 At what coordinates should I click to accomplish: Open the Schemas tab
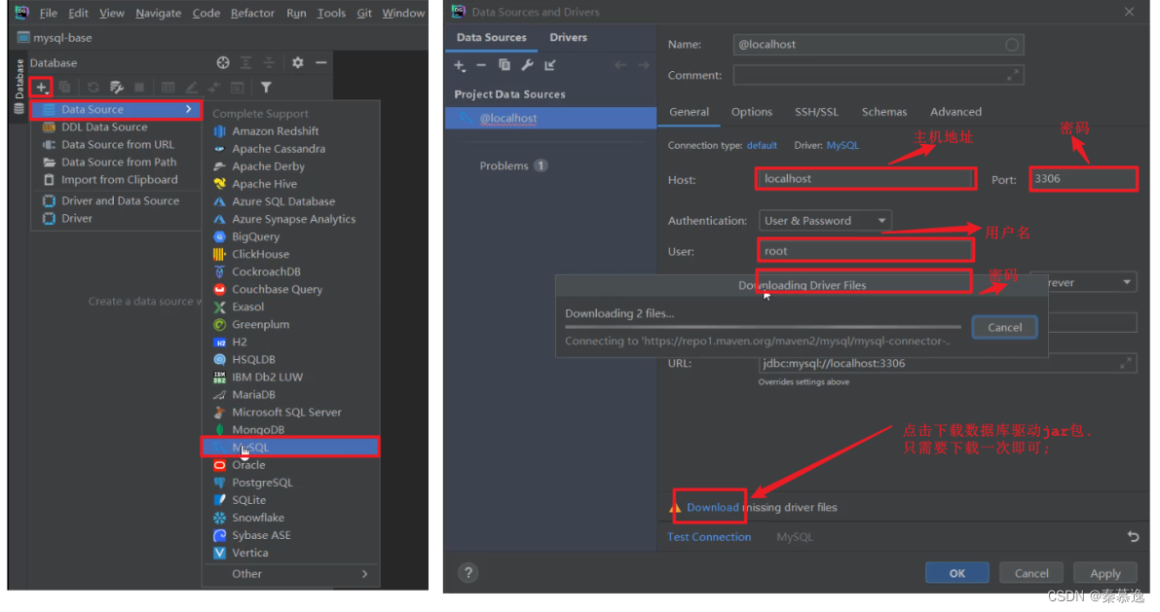[x=884, y=112]
